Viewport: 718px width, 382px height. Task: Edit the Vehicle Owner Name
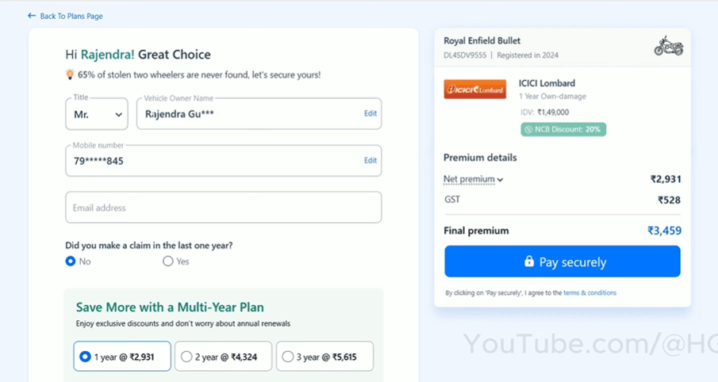[370, 113]
